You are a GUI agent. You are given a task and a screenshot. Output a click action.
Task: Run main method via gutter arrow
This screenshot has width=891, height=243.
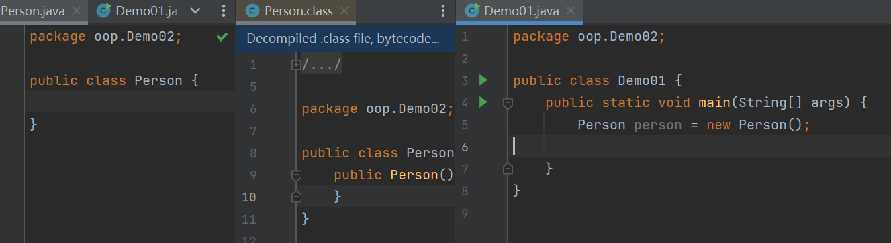coord(483,102)
